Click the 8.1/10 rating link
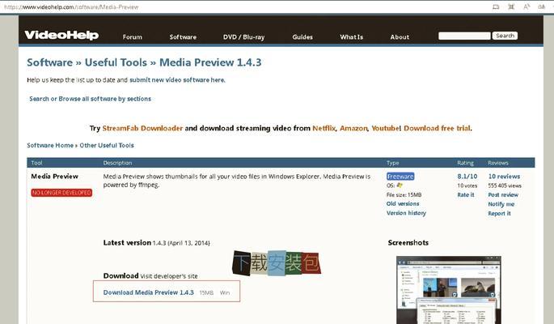 pos(467,176)
